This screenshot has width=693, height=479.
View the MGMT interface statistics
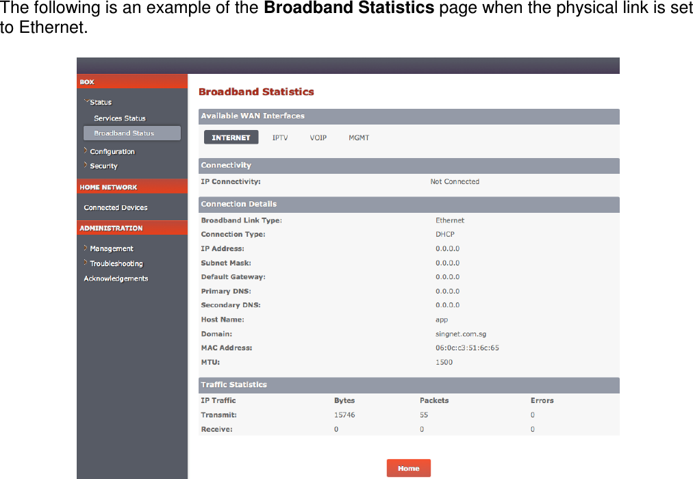[x=358, y=137]
